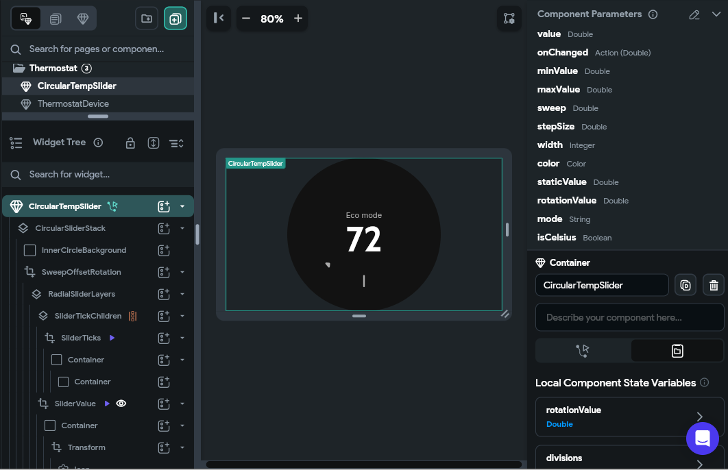The height and width of the screenshot is (470, 728).
Task: Toggle the Widget Tree lock icon
Action: (x=130, y=143)
